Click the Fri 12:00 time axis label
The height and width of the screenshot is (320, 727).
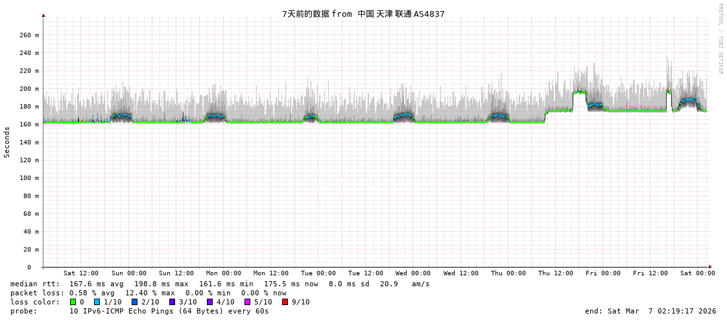(650, 273)
